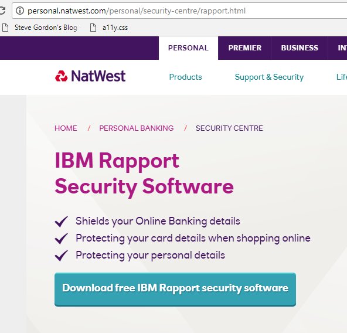Open PERSONAL BANKING breadcrumb link
This screenshot has height=333, width=347.
point(137,128)
